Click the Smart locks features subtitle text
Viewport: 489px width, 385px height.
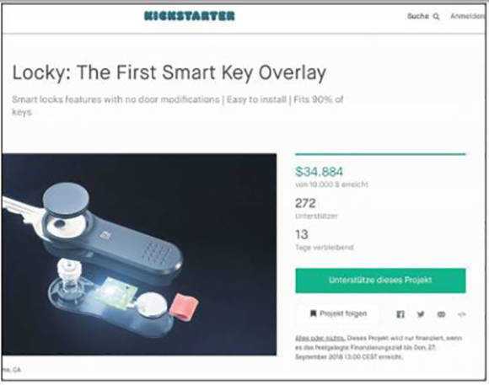[178, 105]
